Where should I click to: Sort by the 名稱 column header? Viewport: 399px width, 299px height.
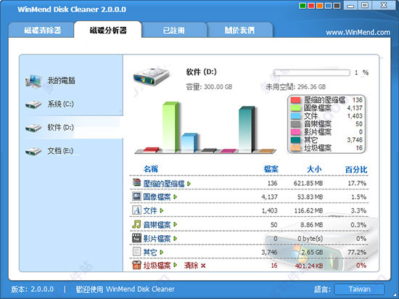(151, 169)
